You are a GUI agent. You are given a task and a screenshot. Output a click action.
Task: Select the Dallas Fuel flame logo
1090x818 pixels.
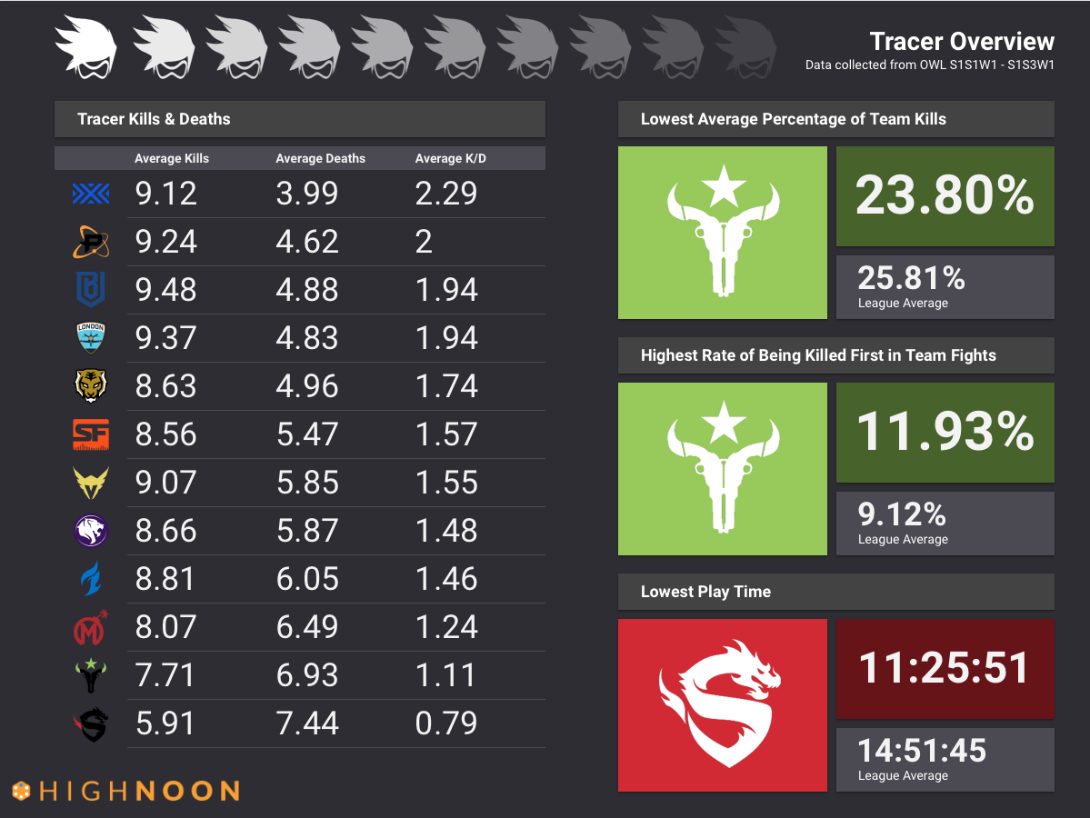point(90,579)
